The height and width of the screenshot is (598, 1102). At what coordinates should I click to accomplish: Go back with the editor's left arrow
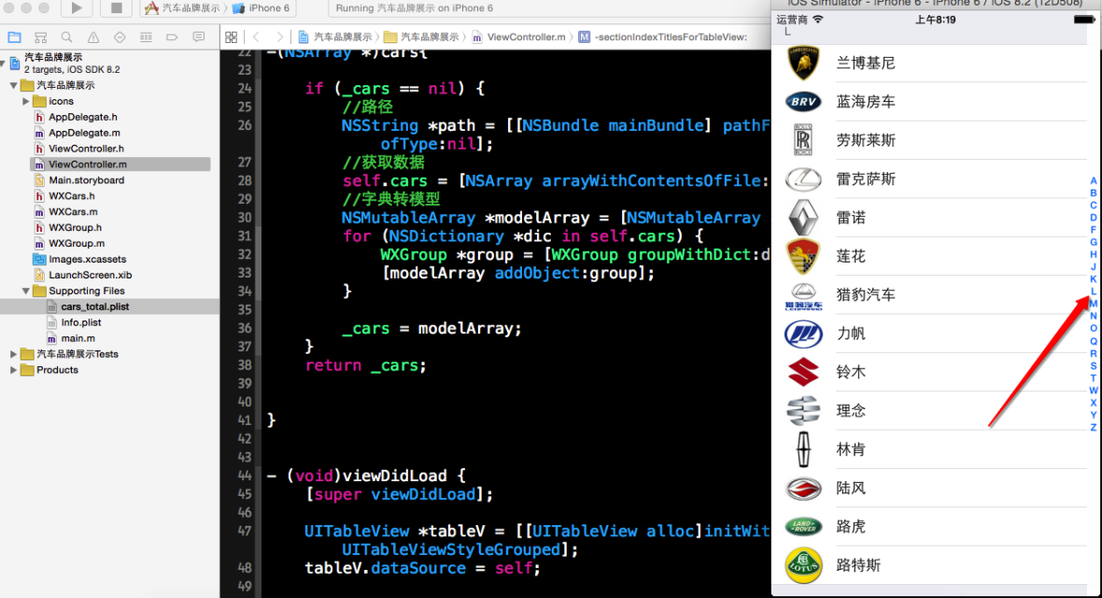click(257, 37)
